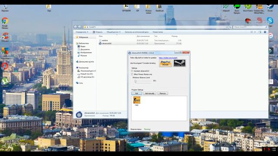This screenshot has height=156, width=278.
Task: Open the Skype desktop shortcut
Action: [x=270, y=20]
